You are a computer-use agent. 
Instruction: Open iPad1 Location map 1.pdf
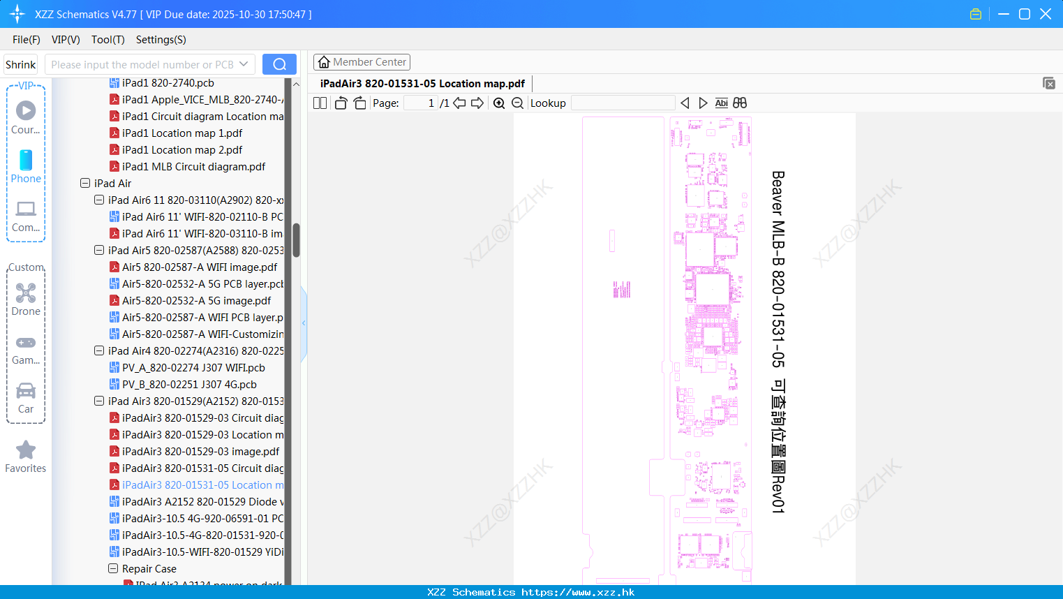182,133
